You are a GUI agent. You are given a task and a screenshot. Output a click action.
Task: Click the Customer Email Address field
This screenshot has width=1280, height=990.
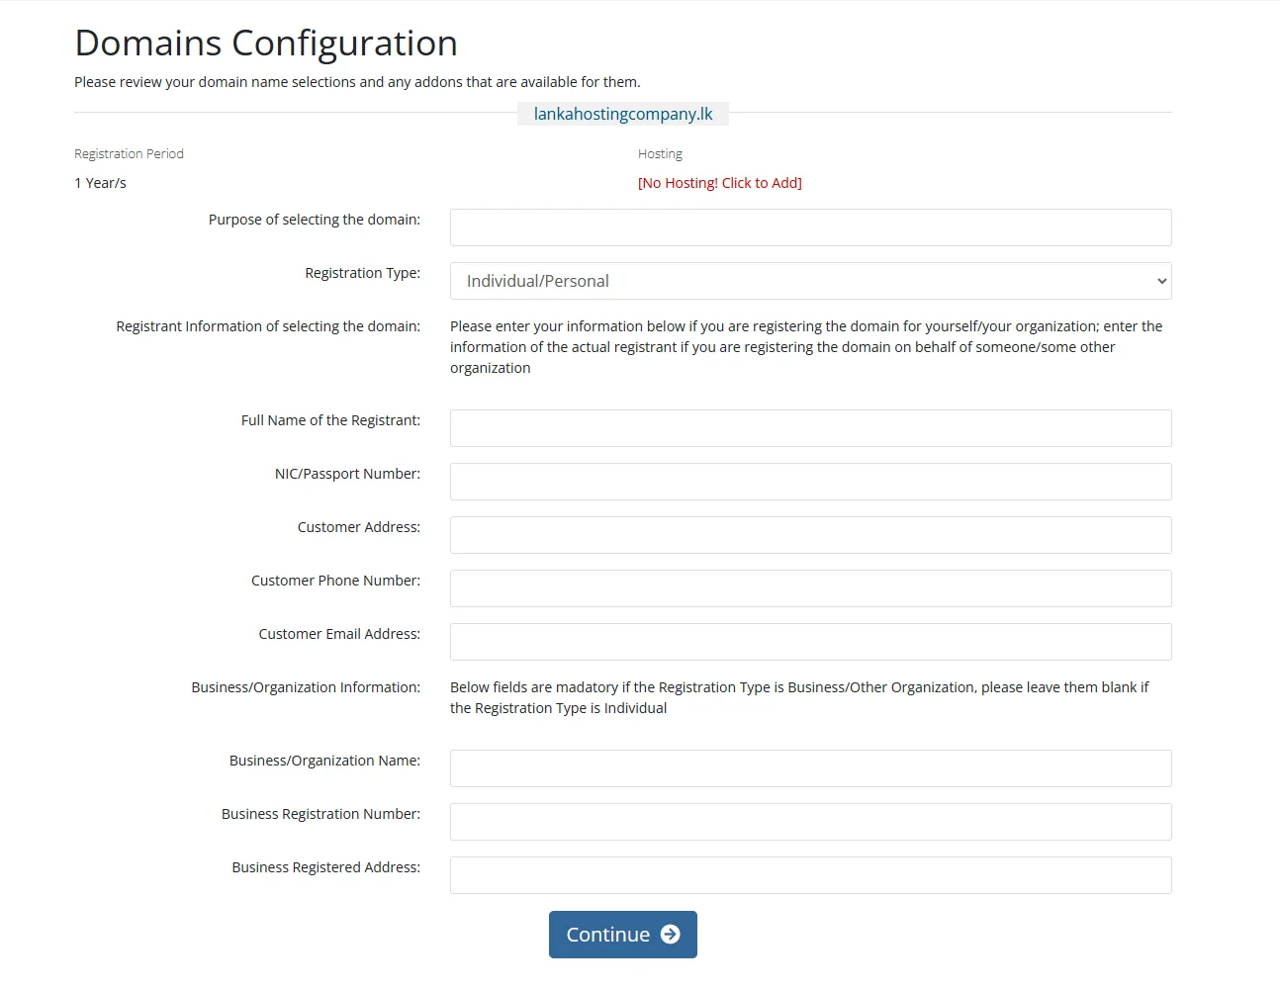[x=809, y=641]
